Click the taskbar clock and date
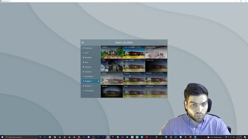The width and height of the screenshot is (248, 139). coord(239,137)
